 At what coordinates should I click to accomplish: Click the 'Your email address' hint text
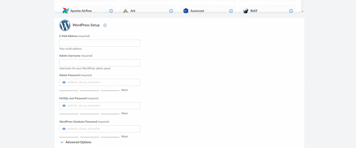pyautogui.click(x=70, y=49)
